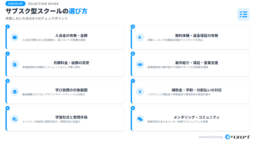Click the handshake icon for 案件紹介・保証・営業支援
Image resolution: width=256 pixels, height=141 pixels.
click(140, 65)
